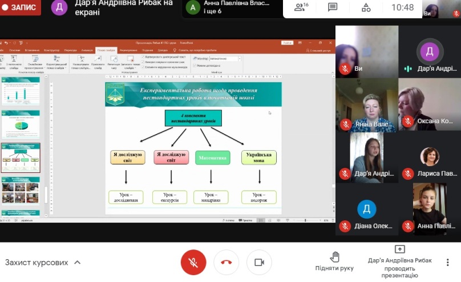The width and height of the screenshot is (461, 282).
Task: Click the zoom out minus button
Action: click(294, 220)
